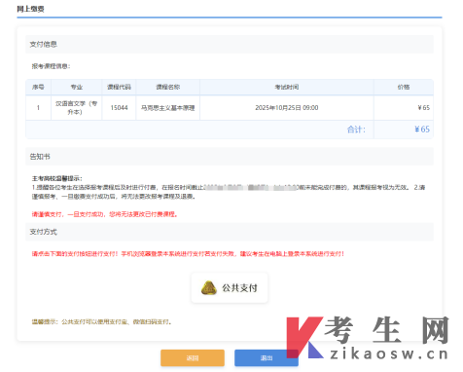
Task: Click the gold logo icon on 公共支付
Action: pyautogui.click(x=209, y=288)
